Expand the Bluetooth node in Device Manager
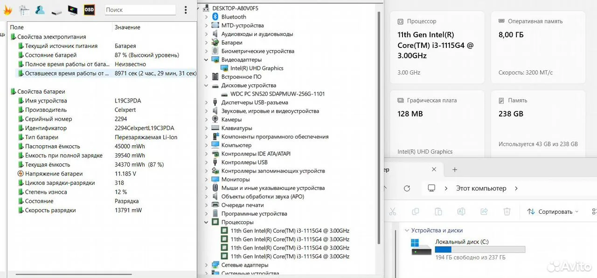This screenshot has width=597, height=278. tap(207, 17)
